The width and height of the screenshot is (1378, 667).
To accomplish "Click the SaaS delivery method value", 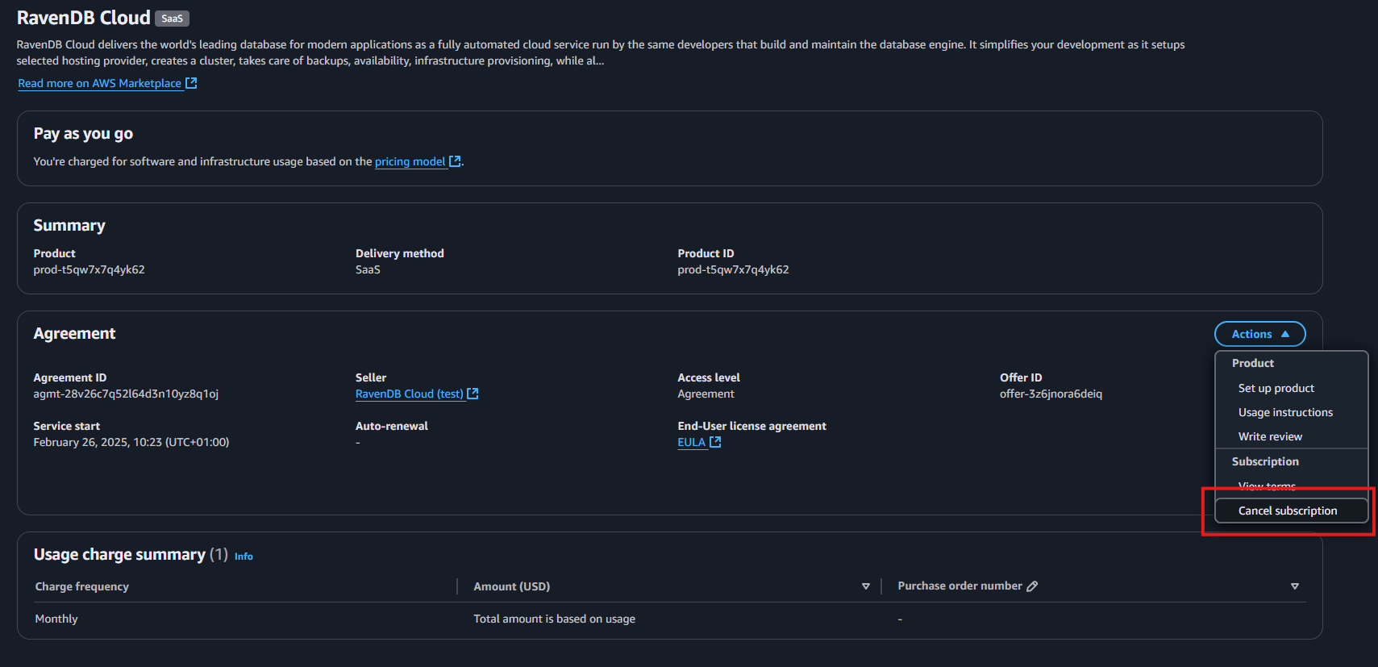I will click(368, 269).
